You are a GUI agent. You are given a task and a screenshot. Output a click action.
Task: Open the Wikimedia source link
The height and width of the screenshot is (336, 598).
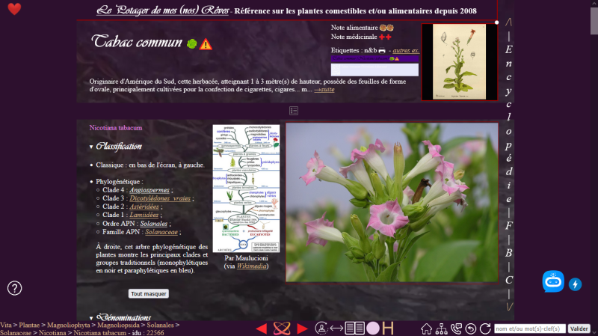click(251, 266)
